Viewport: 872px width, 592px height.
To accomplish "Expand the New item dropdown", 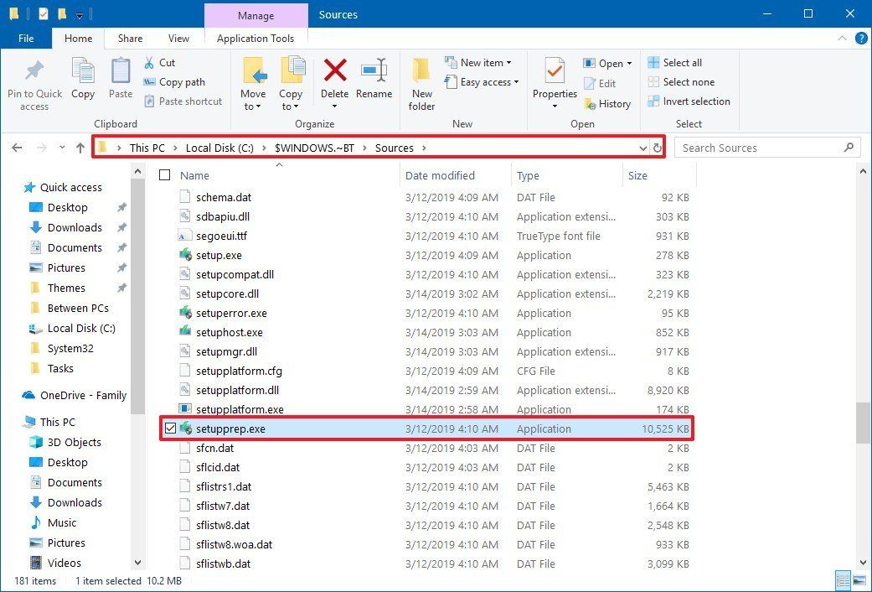I will [x=482, y=62].
